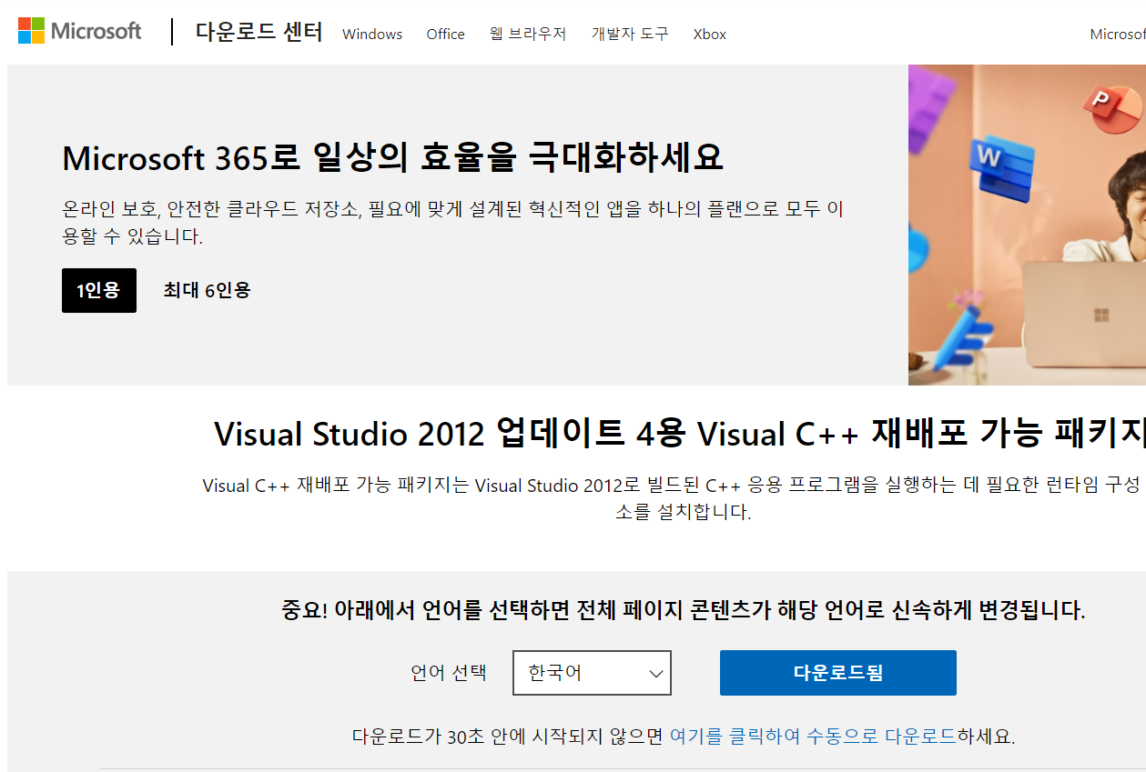Click the Visual Studio 2012 업데이트 4용 title
Screen dimensions: 1146x772
679,433
